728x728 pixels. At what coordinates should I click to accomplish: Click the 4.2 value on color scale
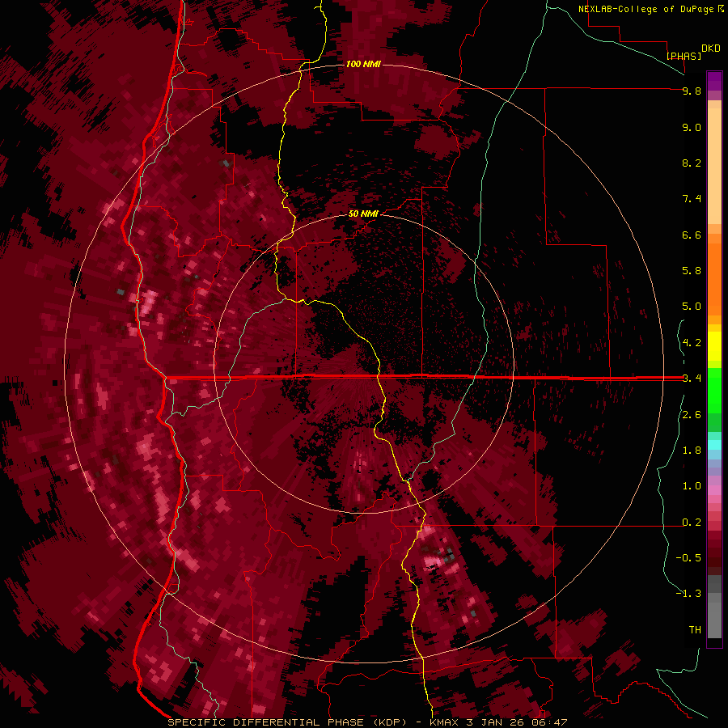692,343
